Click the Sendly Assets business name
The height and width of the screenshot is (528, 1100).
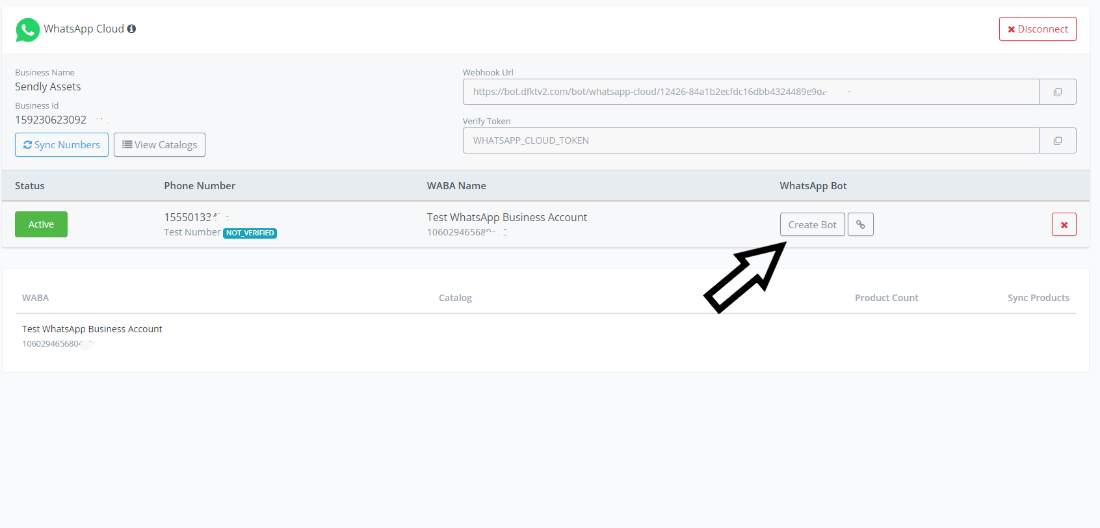(48, 86)
